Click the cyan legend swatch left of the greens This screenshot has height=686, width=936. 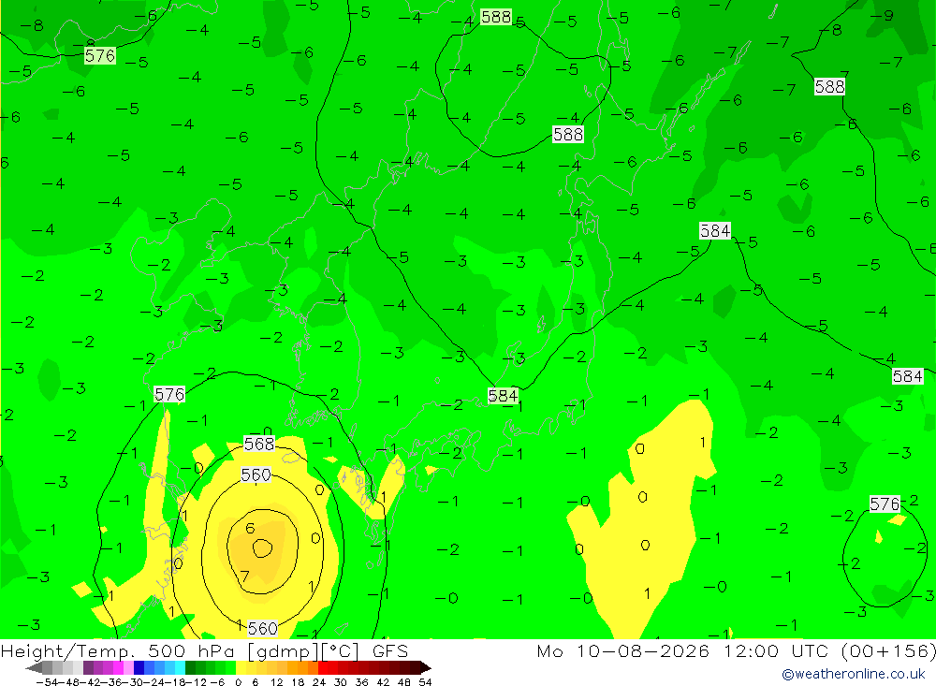coord(180,667)
